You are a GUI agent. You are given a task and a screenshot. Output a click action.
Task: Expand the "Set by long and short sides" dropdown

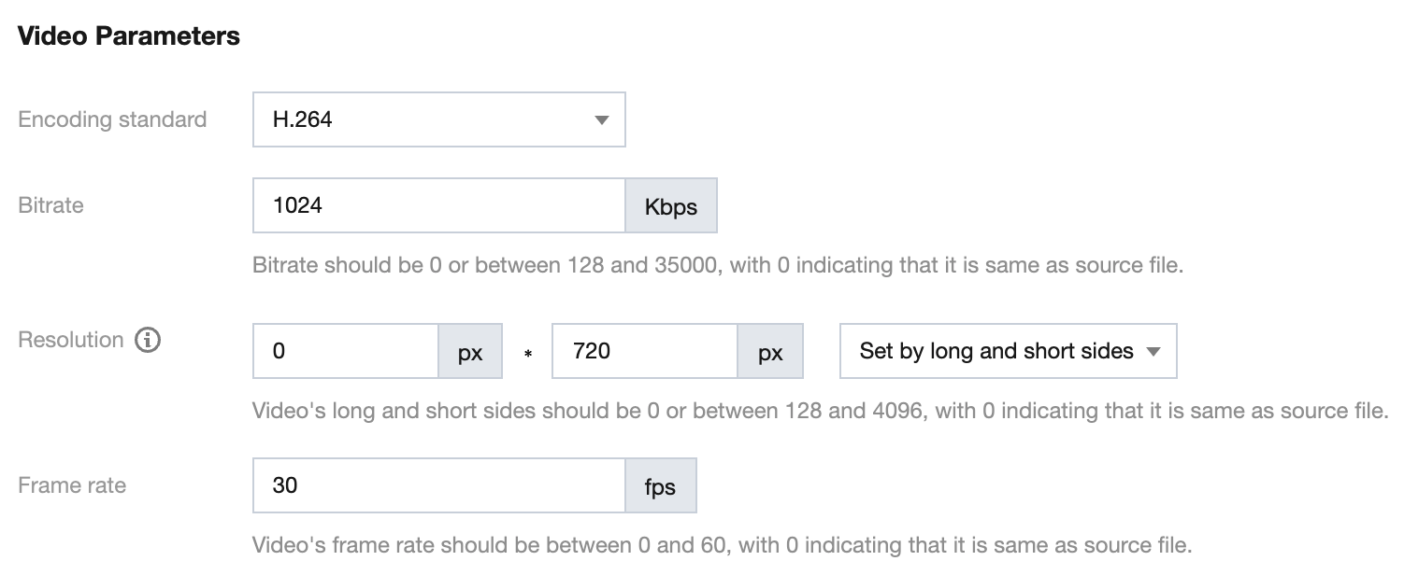[x=1008, y=351]
